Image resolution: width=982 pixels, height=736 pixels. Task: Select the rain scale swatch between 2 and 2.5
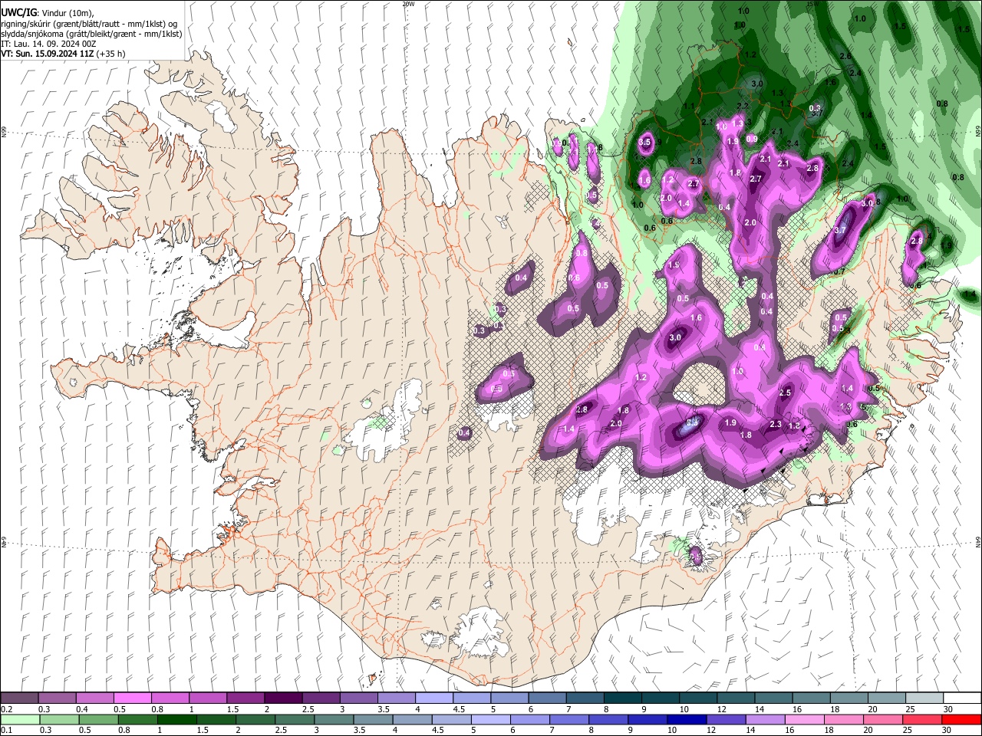pyautogui.click(x=255, y=719)
